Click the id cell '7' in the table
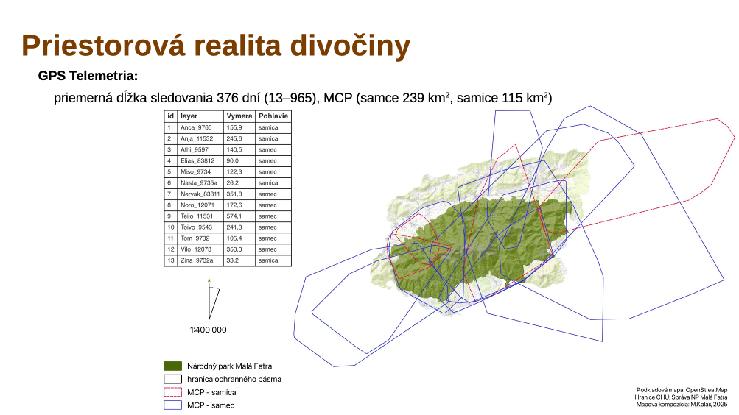 (169, 194)
